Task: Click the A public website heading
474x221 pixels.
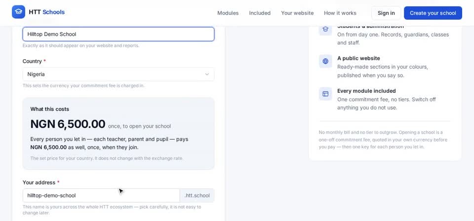Action: pos(358,58)
